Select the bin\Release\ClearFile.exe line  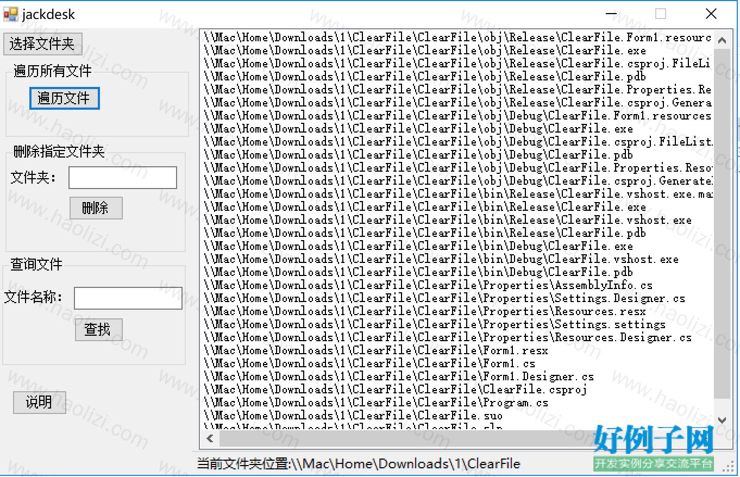[425, 207]
